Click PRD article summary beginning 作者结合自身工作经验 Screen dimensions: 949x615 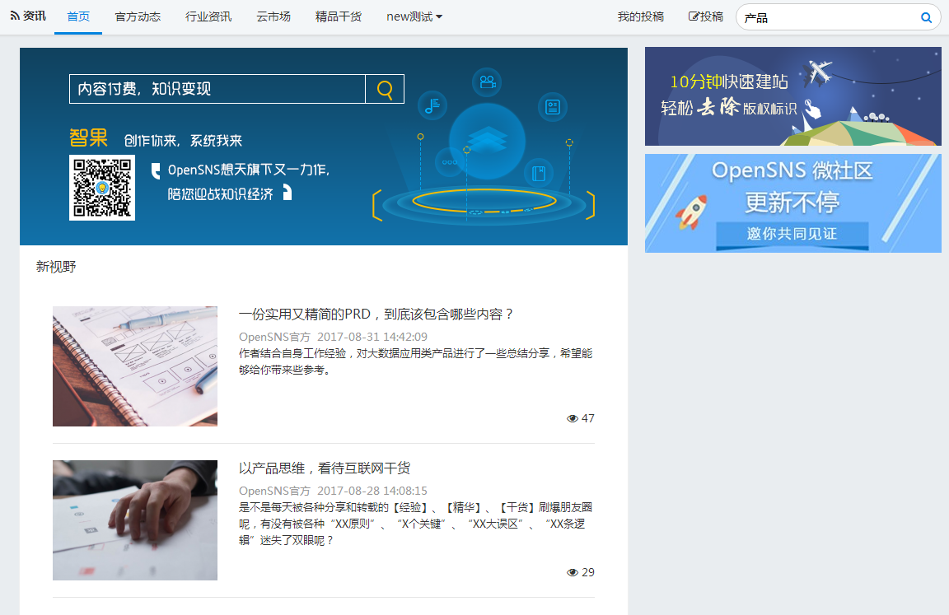click(x=416, y=361)
